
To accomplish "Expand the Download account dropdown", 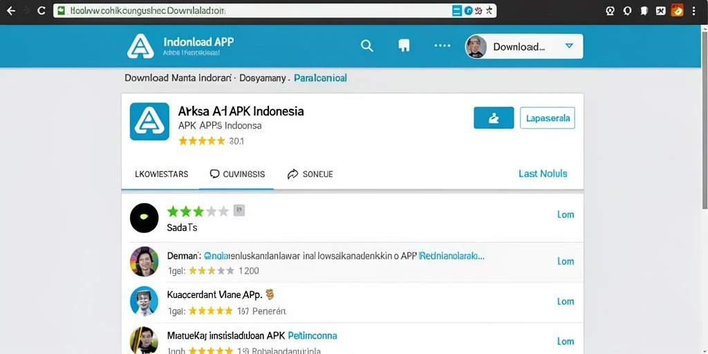I will (524, 46).
